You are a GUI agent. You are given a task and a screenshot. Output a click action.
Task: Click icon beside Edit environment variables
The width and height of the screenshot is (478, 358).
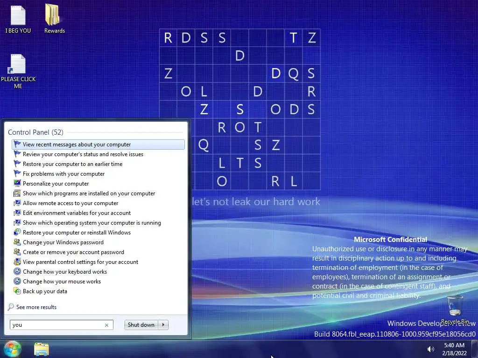17,213
